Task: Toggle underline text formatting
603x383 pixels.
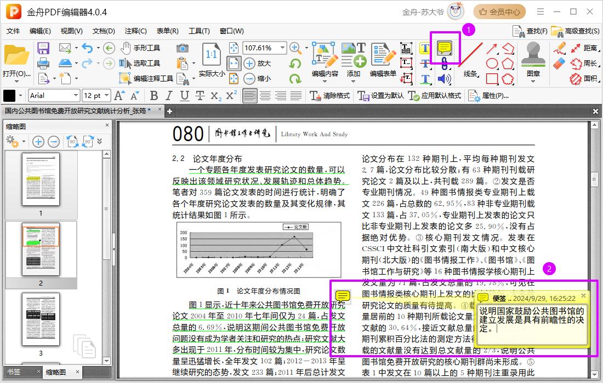Action: pos(185,96)
